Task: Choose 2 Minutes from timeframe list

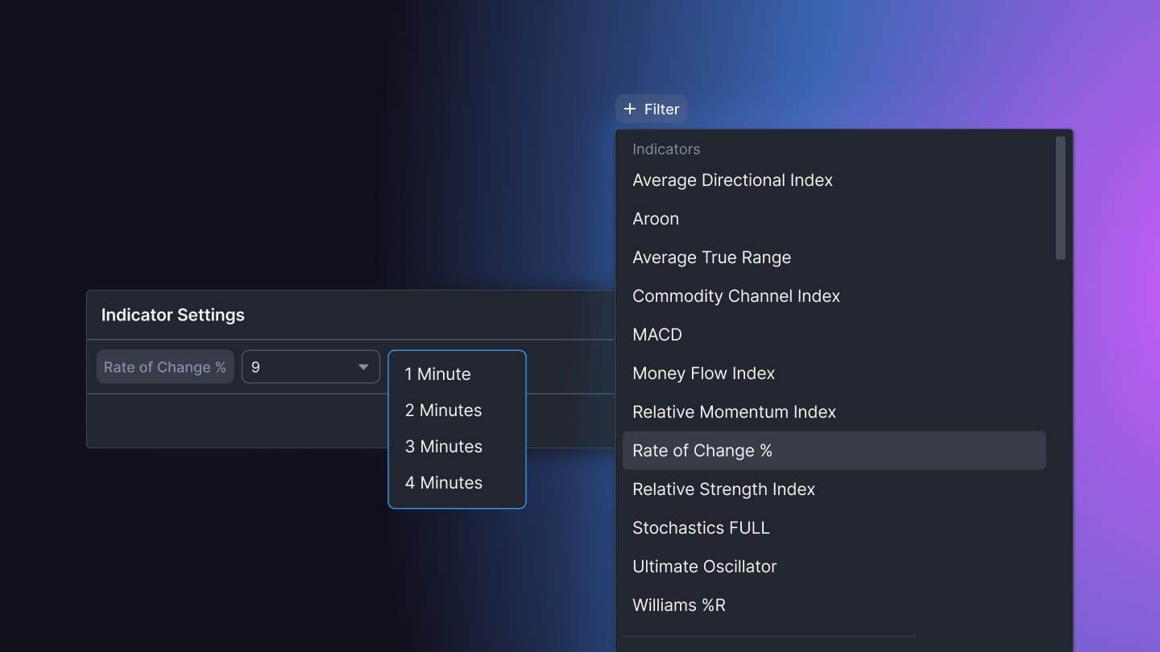Action: click(444, 411)
